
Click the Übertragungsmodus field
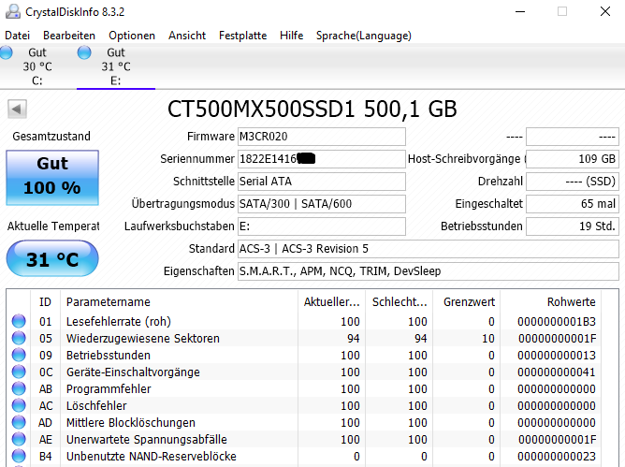tap(322, 203)
